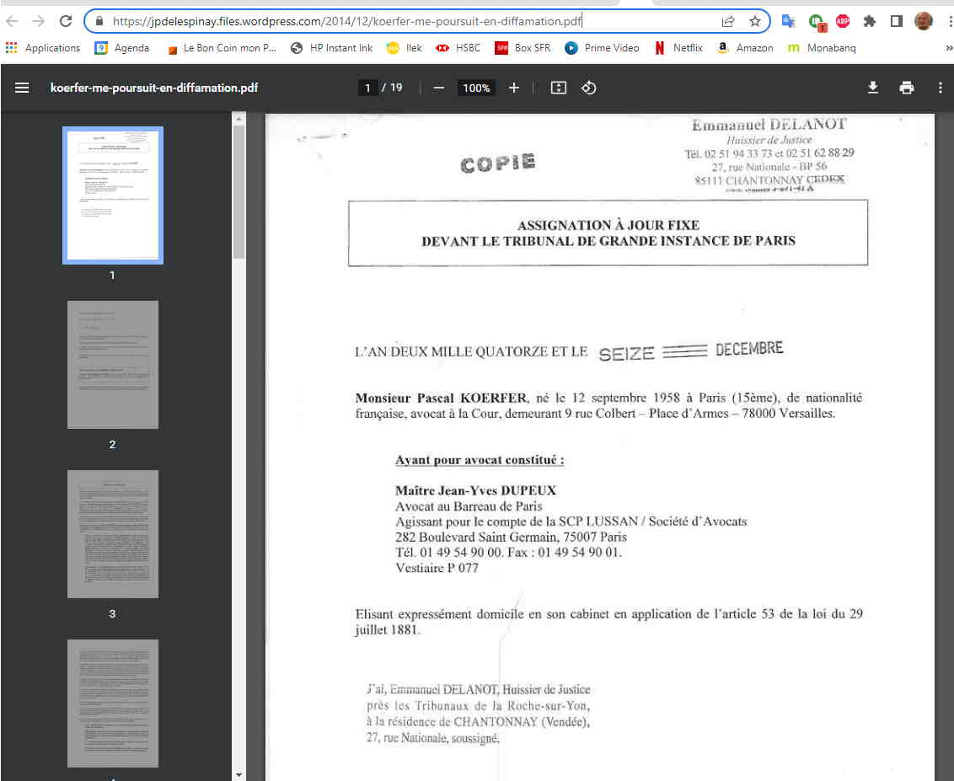The image size is (954, 781).
Task: Toggle the browser side panel
Action: click(897, 21)
